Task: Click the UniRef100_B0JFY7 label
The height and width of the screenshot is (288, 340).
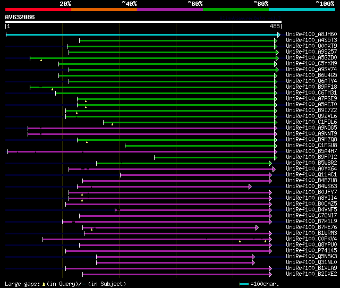Action: (x=311, y=192)
